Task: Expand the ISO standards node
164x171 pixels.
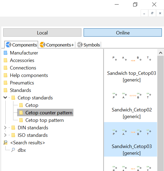Action: click(5, 135)
